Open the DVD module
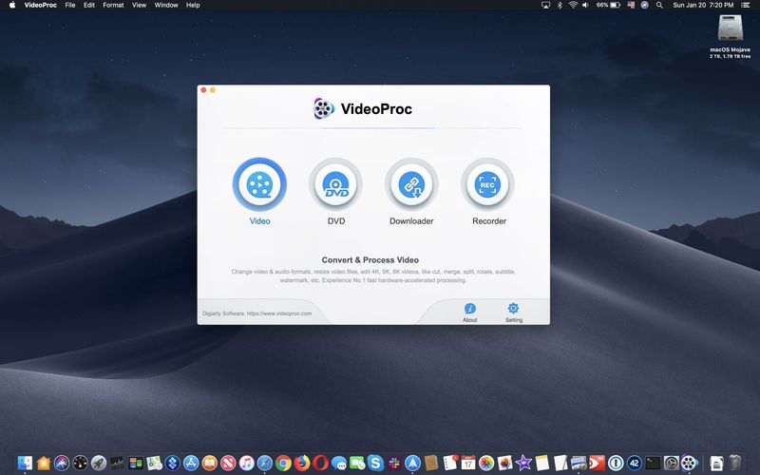The height and width of the screenshot is (475, 760). click(335, 184)
